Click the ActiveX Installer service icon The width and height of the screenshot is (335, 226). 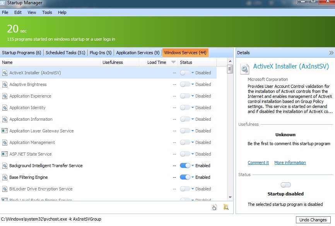(x=5, y=73)
